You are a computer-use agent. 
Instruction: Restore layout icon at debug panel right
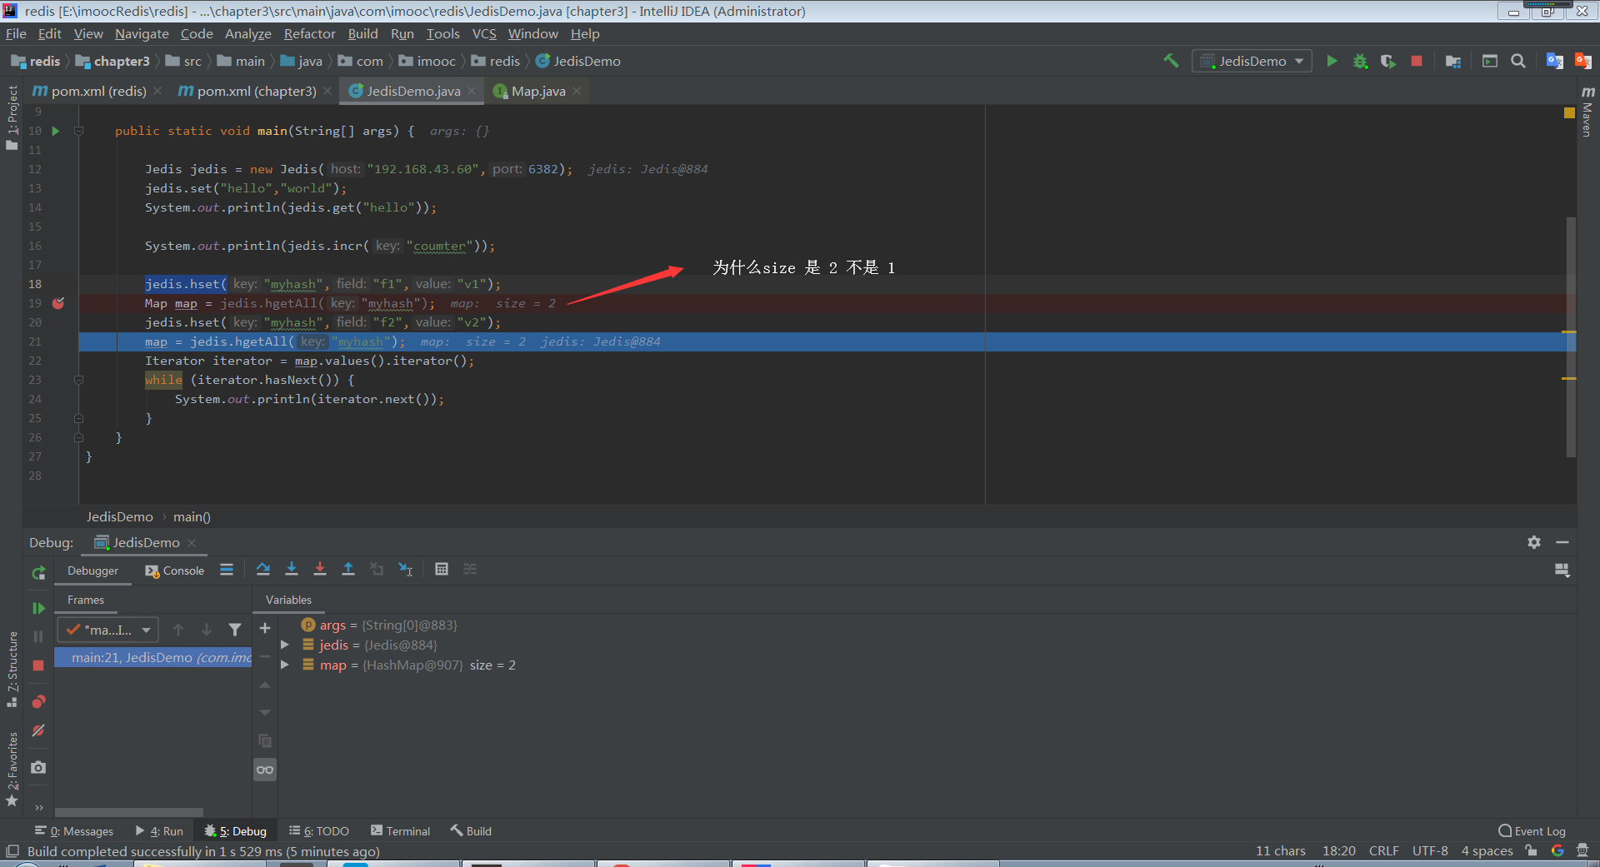point(1562,570)
